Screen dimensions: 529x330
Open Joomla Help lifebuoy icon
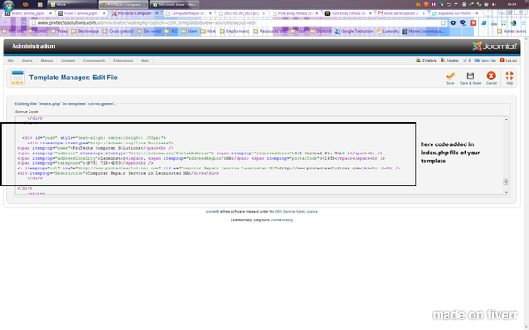[509, 76]
